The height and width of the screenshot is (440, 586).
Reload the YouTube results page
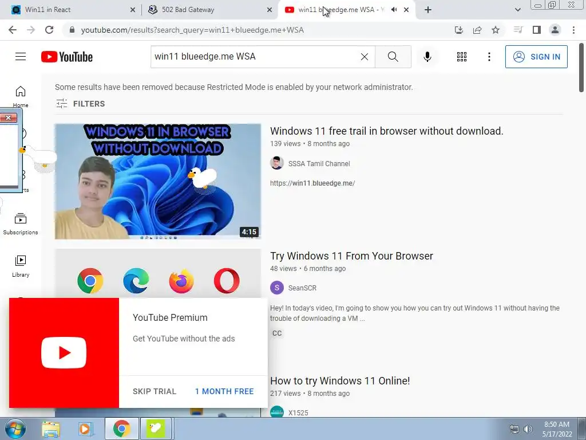(x=49, y=30)
